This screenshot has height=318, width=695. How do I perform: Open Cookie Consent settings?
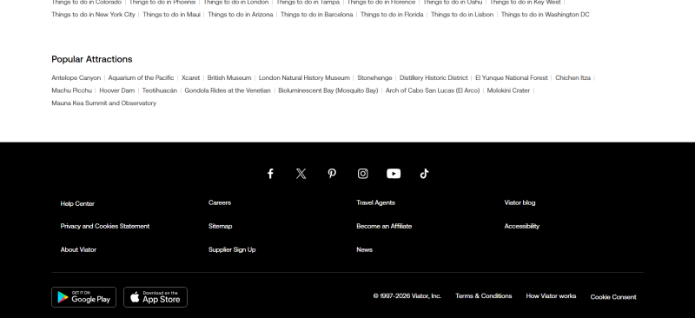613,297
